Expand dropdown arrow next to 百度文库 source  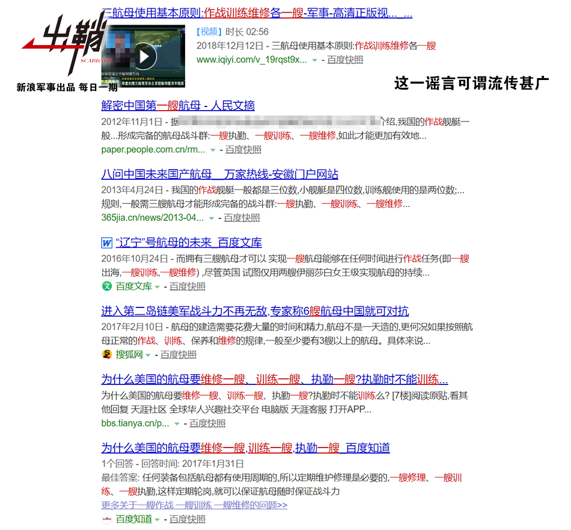pos(157,287)
